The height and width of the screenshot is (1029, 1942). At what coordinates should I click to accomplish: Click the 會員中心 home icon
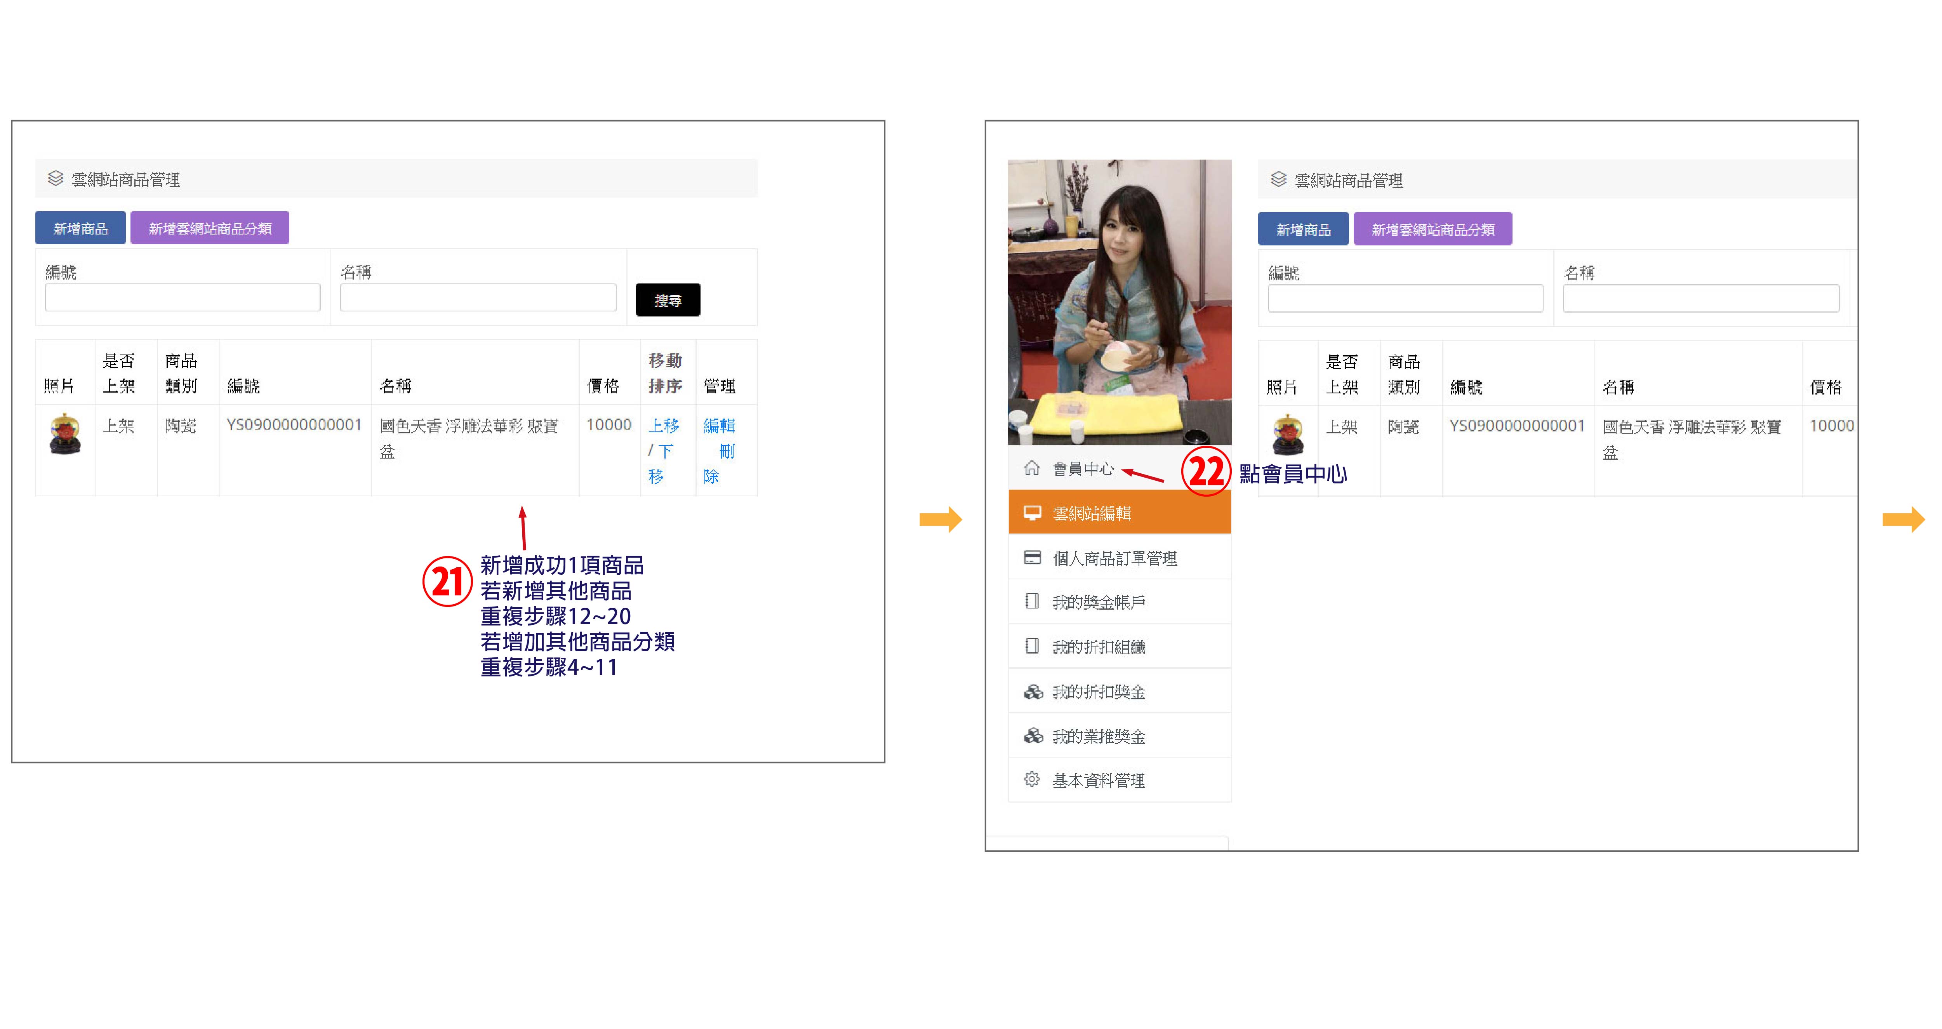click(x=1032, y=468)
